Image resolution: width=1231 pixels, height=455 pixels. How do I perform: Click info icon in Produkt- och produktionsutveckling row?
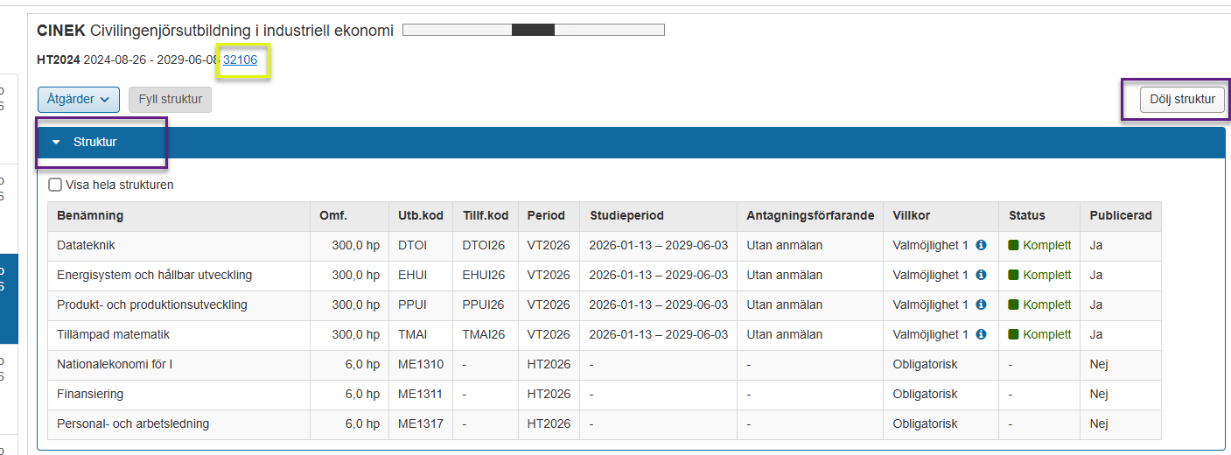pos(981,305)
